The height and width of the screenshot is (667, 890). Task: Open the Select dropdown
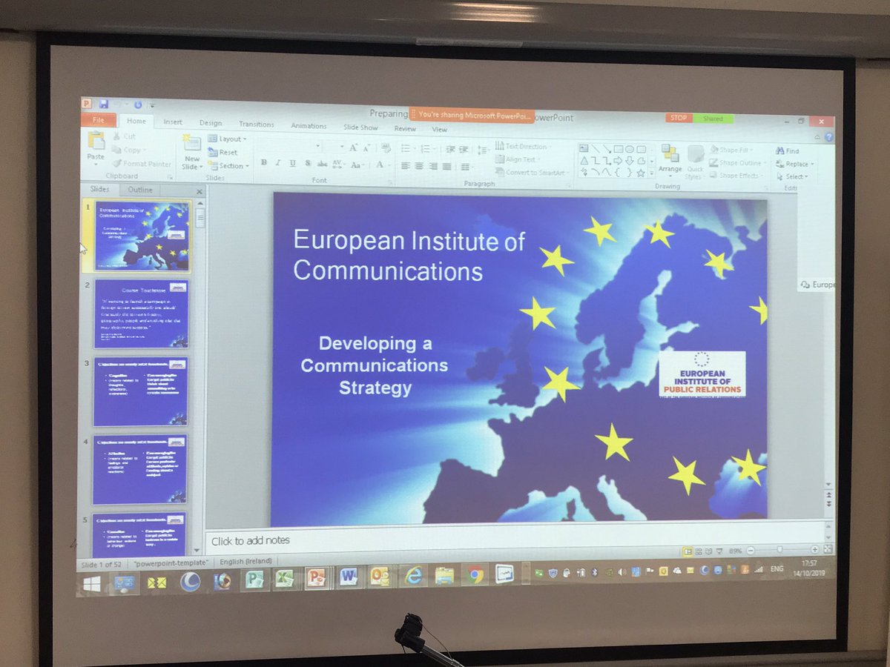coord(791,176)
